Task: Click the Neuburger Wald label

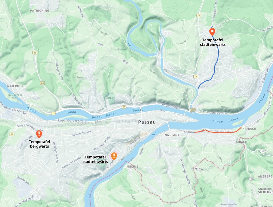Action: 15,96
